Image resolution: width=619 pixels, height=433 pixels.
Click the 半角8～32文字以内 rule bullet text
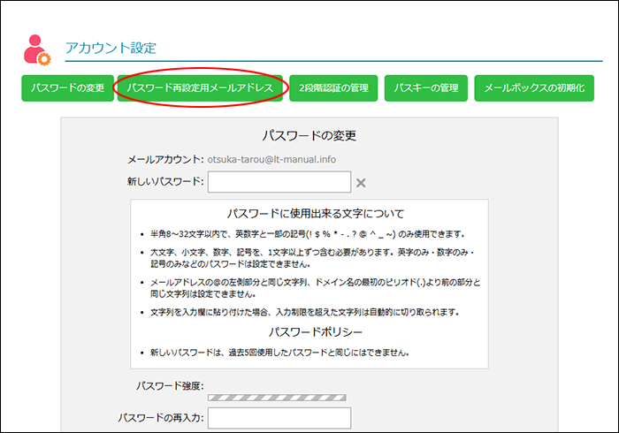pos(308,235)
